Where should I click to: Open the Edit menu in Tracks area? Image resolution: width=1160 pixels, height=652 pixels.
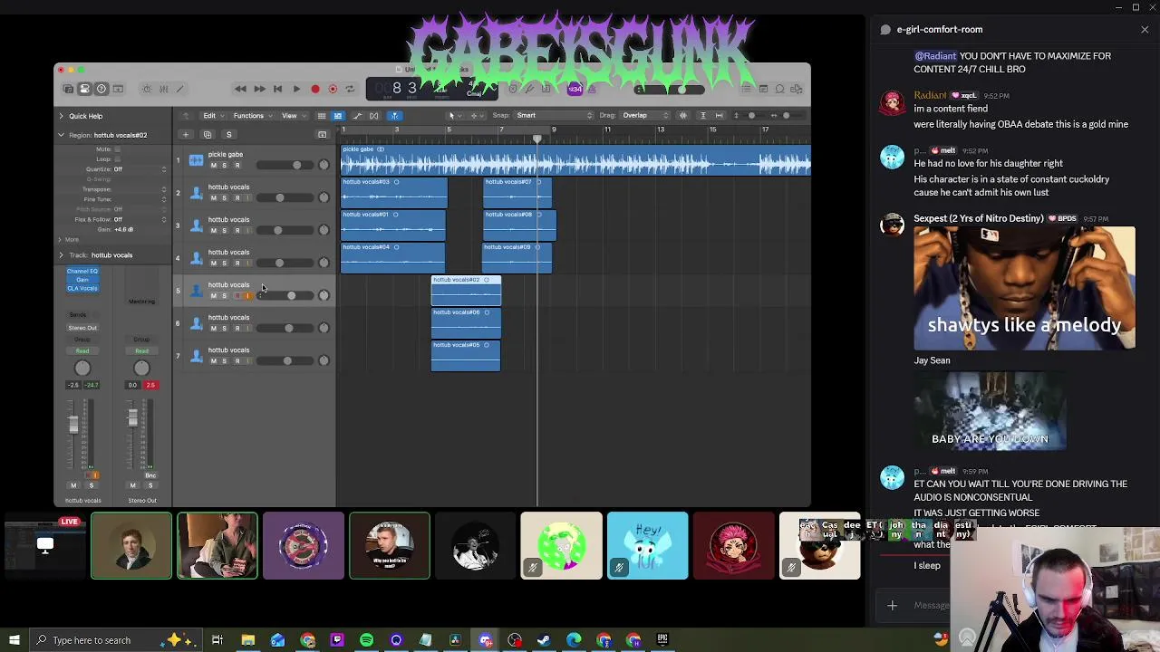(x=212, y=116)
